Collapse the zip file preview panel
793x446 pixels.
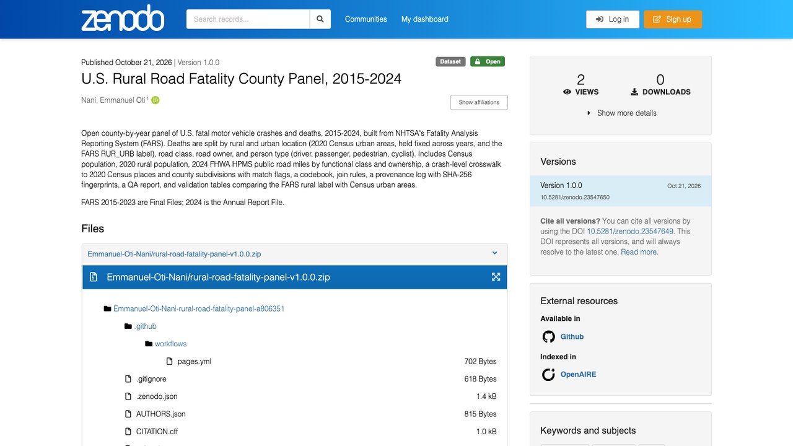coord(494,253)
